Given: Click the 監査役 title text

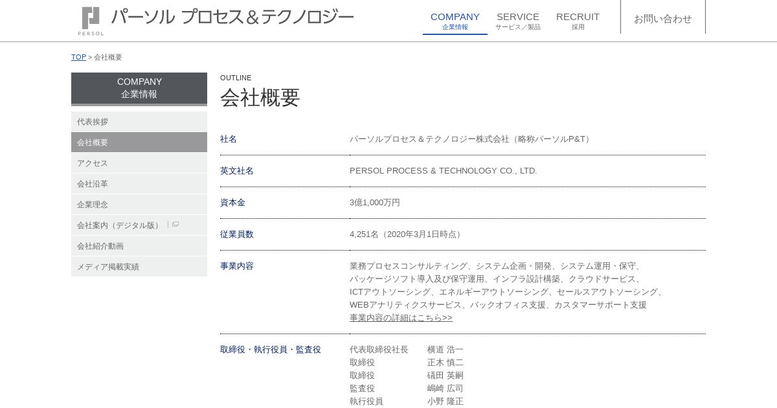Looking at the screenshot, I should [362, 389].
